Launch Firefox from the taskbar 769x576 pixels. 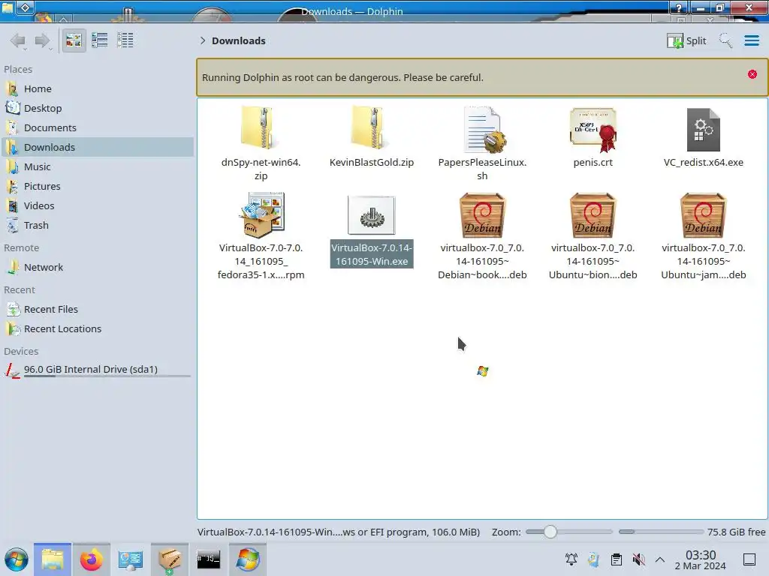pos(91,559)
